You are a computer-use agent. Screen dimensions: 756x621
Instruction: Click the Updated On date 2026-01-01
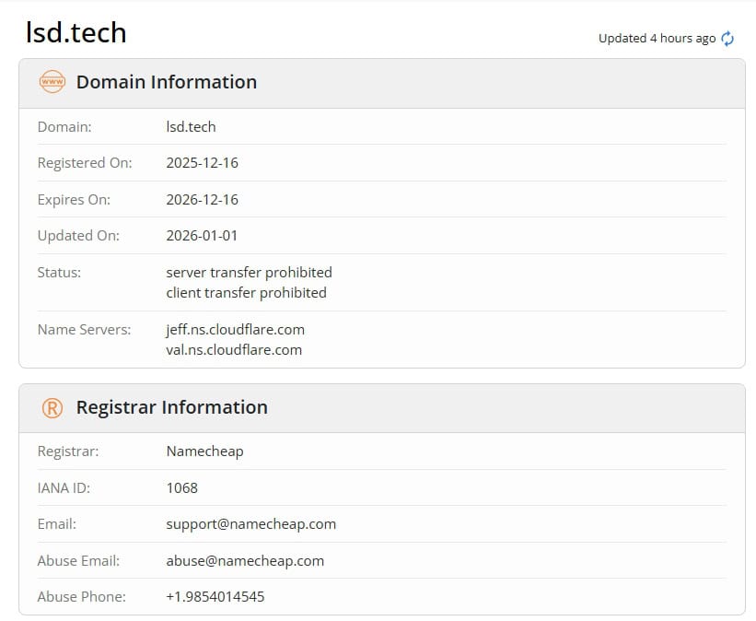click(202, 236)
